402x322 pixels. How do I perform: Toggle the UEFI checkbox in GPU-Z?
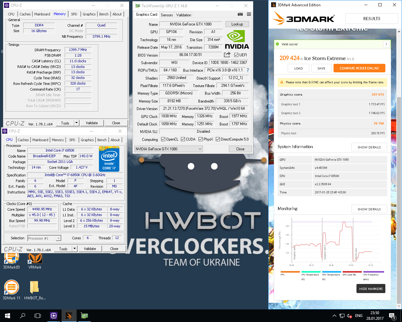coord(236,55)
